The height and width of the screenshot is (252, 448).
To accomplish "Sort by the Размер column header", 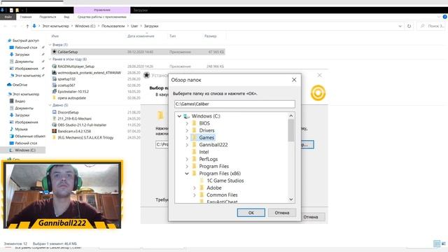I will pyautogui.click(x=211, y=36).
